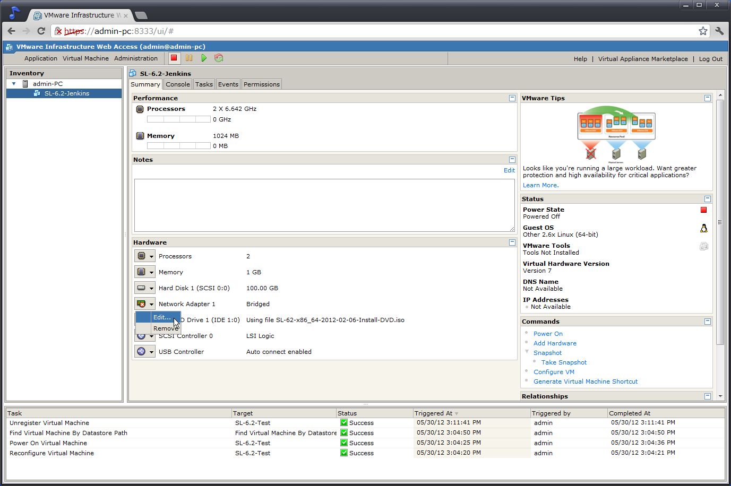
Task: Collapse the admin-PC inventory tree node
Action: click(x=14, y=84)
